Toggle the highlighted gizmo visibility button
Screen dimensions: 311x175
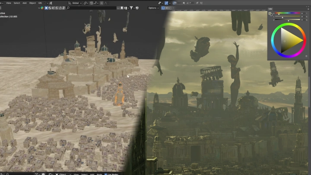tap(166, 3)
